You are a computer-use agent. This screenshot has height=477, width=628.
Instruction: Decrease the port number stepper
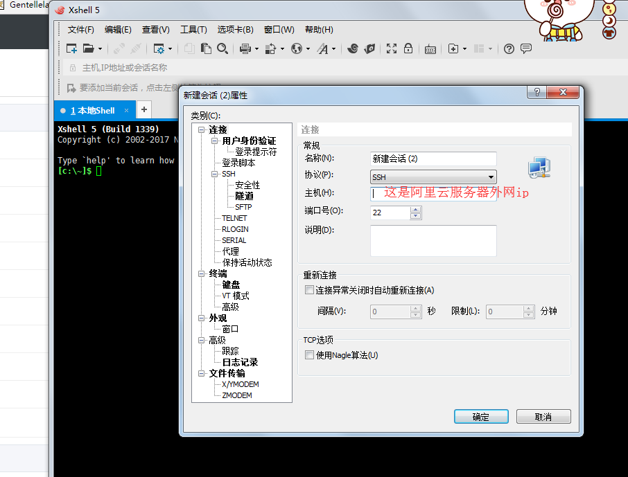pyautogui.click(x=416, y=216)
